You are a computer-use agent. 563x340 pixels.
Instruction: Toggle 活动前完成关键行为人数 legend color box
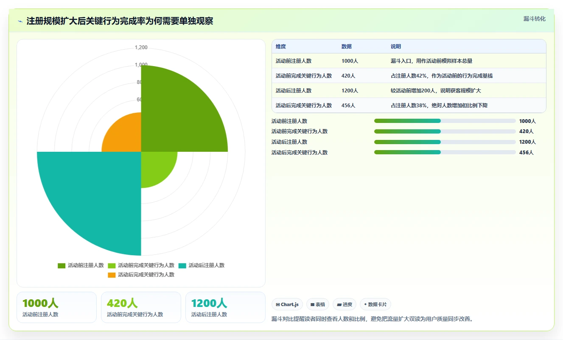pos(112,266)
